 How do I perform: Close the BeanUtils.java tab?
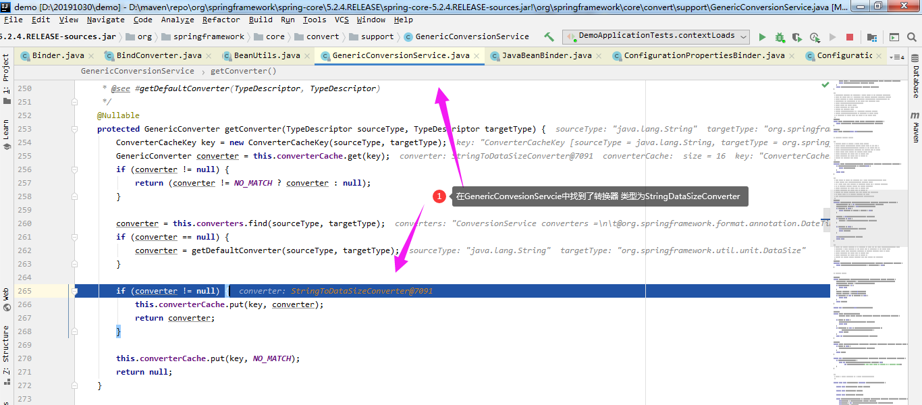pos(308,56)
